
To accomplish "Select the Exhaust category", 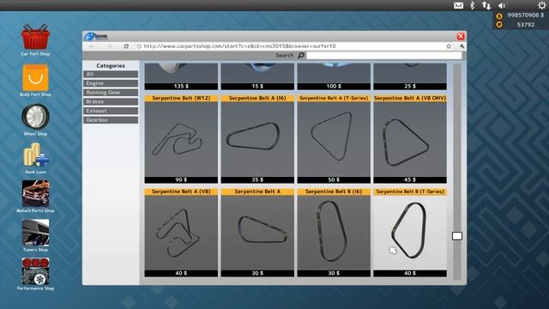I will pos(111,111).
